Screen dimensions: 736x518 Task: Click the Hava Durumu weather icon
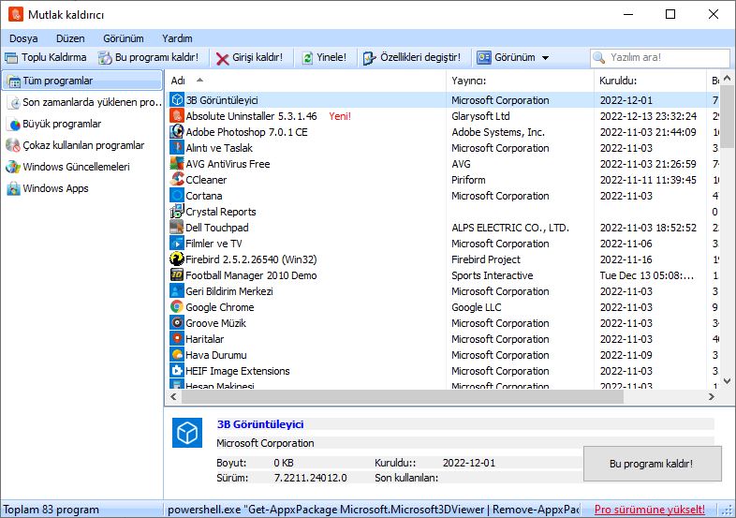(177, 355)
